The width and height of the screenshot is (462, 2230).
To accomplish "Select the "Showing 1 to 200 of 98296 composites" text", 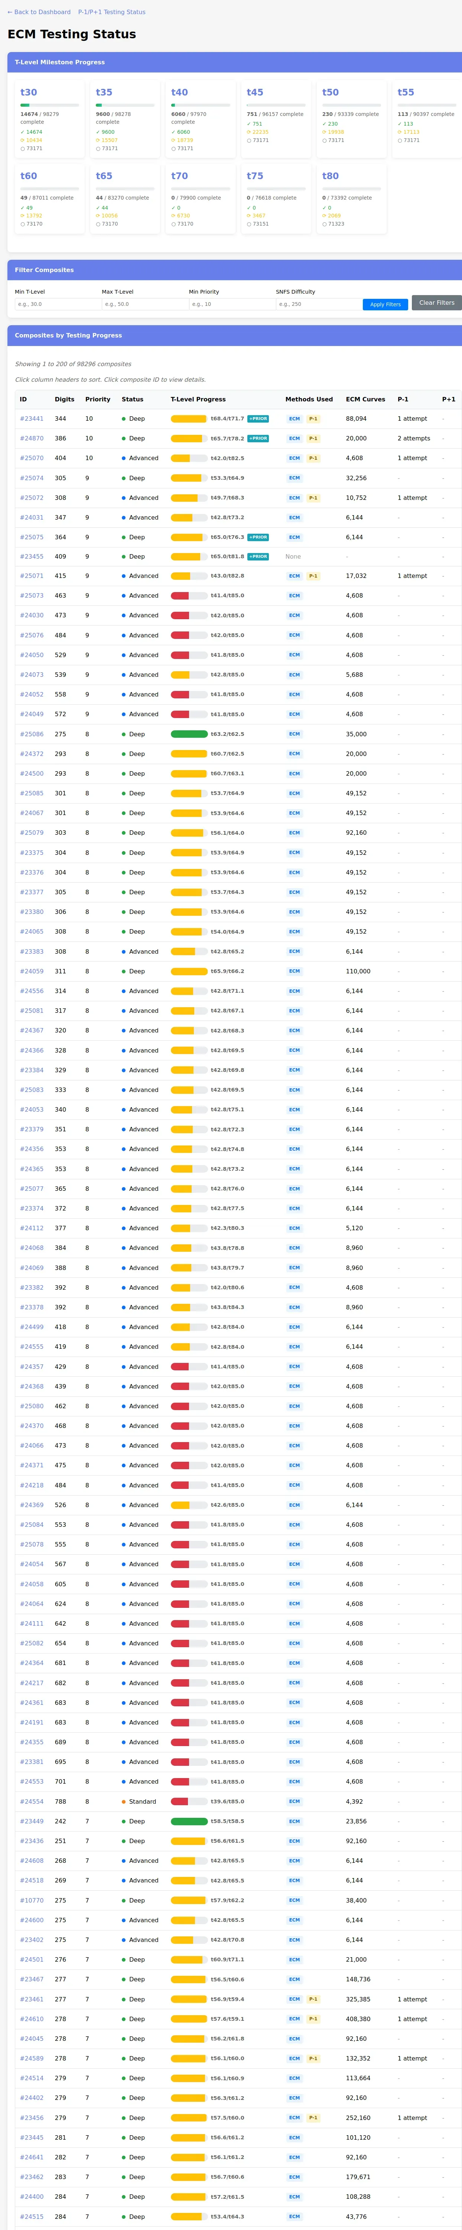I will click(74, 365).
